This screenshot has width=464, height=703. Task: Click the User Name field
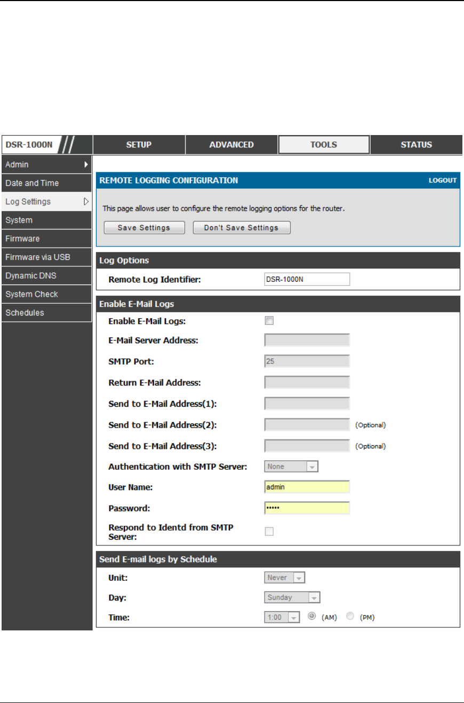pyautogui.click(x=307, y=487)
